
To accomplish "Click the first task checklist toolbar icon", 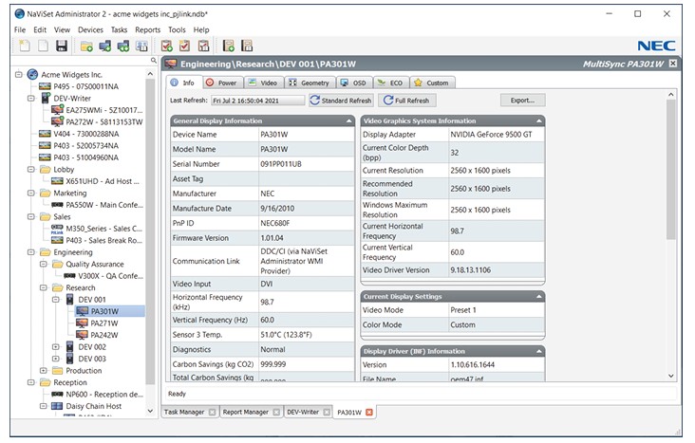I will [x=167, y=46].
